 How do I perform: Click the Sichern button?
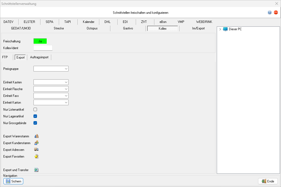pos(13,181)
